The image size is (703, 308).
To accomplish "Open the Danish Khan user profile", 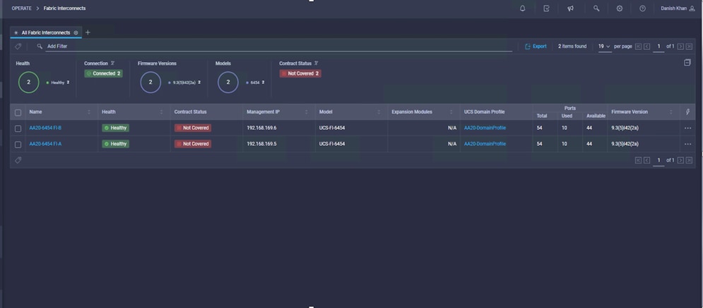I will tap(678, 8).
